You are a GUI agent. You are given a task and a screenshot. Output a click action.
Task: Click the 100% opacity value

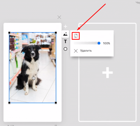106,43
